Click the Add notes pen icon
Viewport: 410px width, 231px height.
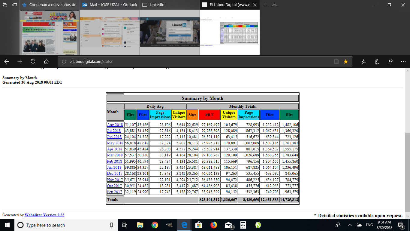tap(377, 61)
